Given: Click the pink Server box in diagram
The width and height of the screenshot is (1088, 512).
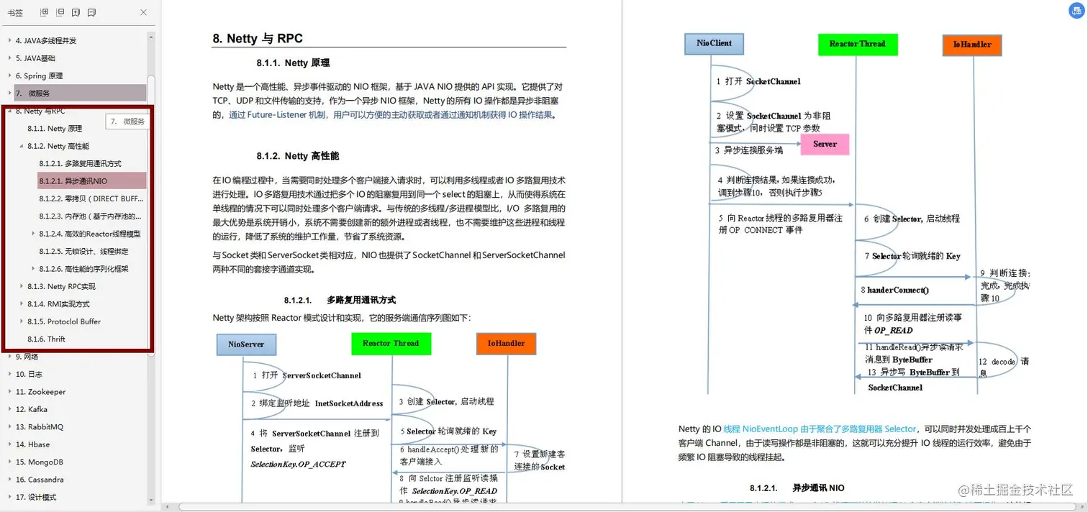Looking at the screenshot, I should pyautogui.click(x=825, y=144).
